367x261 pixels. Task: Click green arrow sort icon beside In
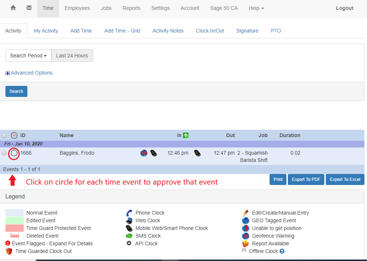coord(186,135)
